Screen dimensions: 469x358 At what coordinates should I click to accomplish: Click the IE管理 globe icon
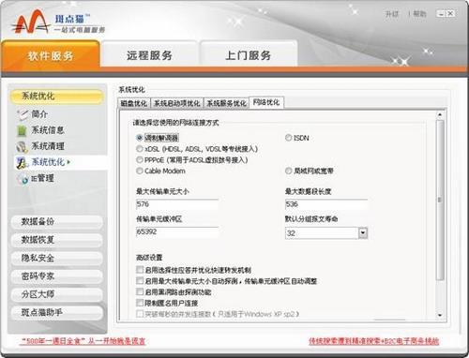(23, 179)
